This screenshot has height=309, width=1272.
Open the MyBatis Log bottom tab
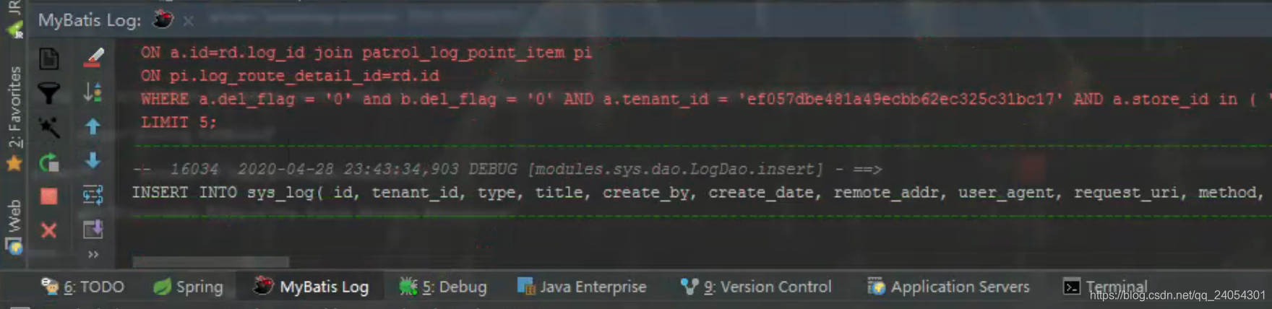(x=311, y=287)
